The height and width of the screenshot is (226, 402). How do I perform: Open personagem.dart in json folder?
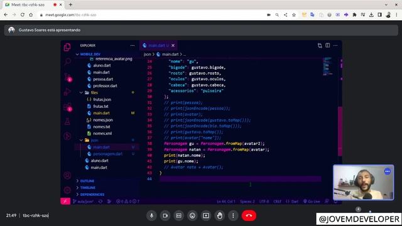pos(107,154)
